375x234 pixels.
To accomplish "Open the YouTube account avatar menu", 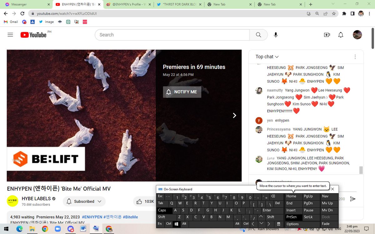I will pyautogui.click(x=357, y=35).
